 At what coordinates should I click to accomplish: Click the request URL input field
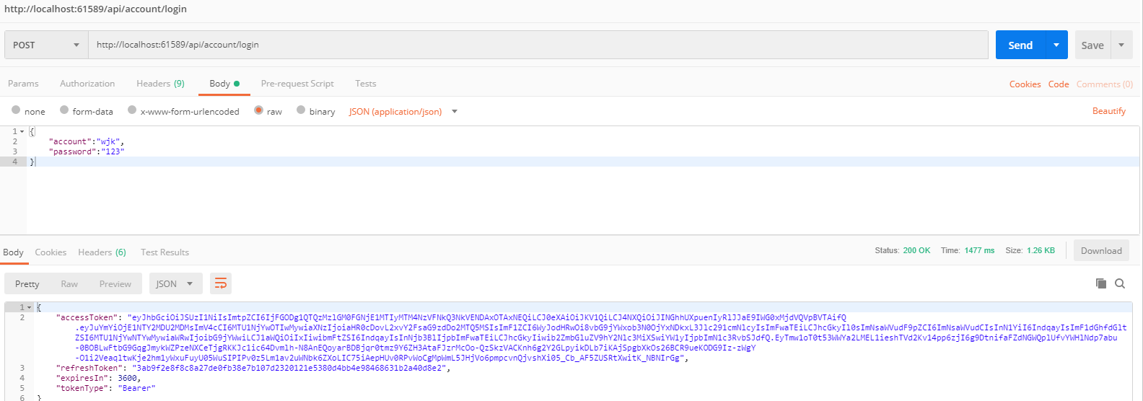tap(538, 45)
